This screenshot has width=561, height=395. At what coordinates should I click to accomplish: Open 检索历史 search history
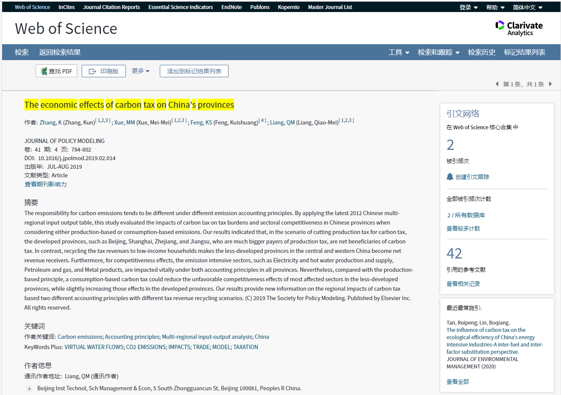[482, 52]
